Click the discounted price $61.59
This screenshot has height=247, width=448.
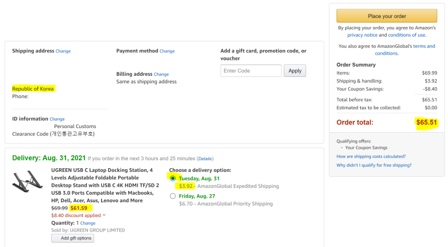79,208
